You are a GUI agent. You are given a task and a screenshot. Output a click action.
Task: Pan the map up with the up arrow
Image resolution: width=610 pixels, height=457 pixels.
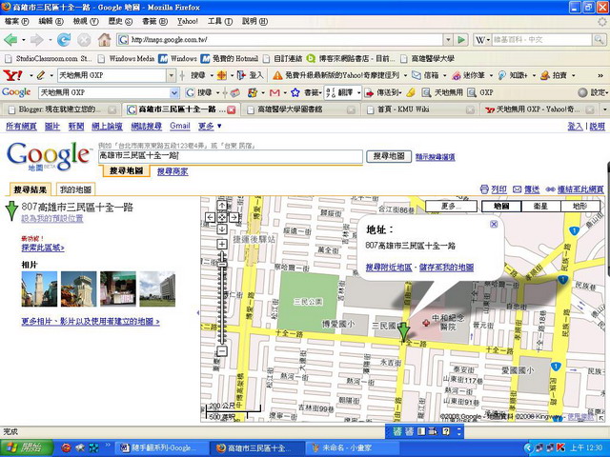coord(222,206)
